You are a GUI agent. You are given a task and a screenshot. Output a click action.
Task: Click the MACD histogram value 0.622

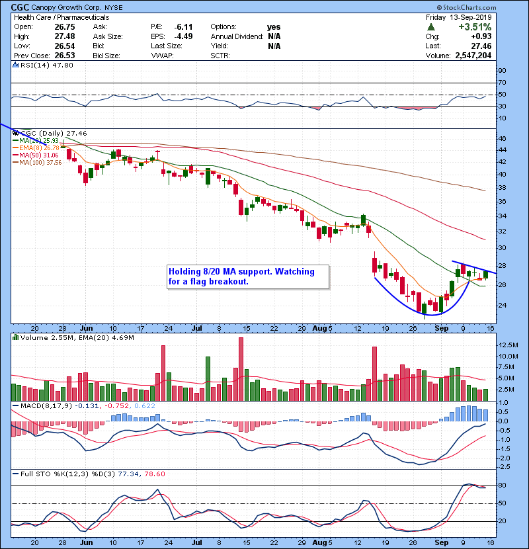(x=145, y=406)
